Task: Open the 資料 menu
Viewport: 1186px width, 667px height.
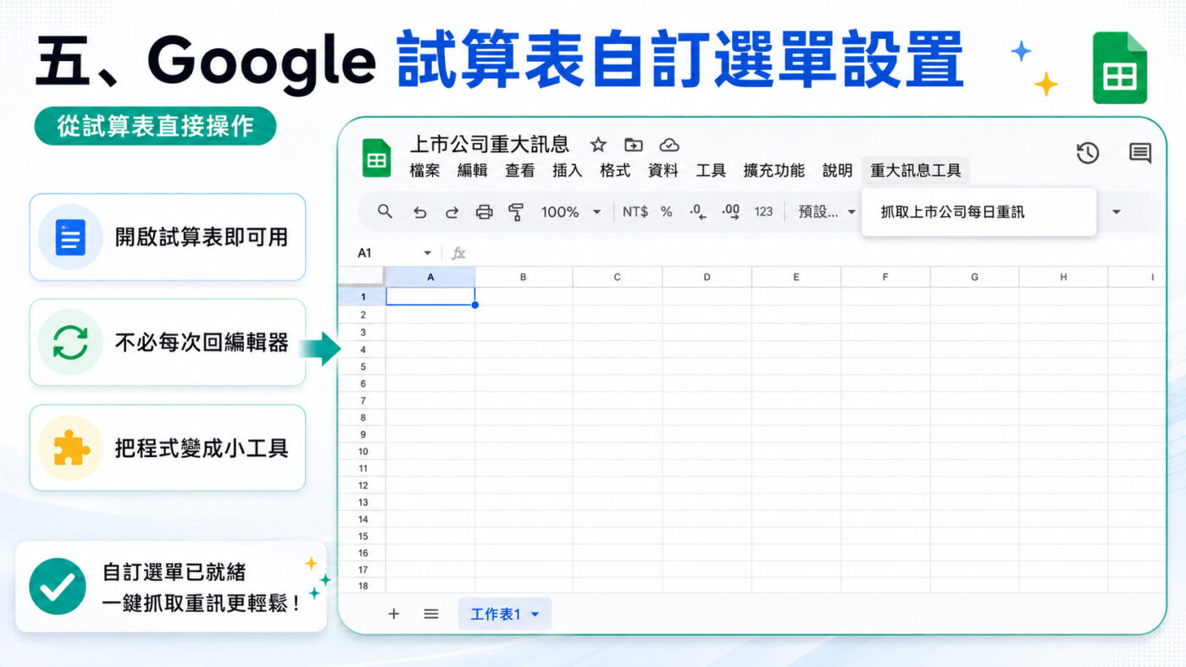Action: [x=663, y=171]
